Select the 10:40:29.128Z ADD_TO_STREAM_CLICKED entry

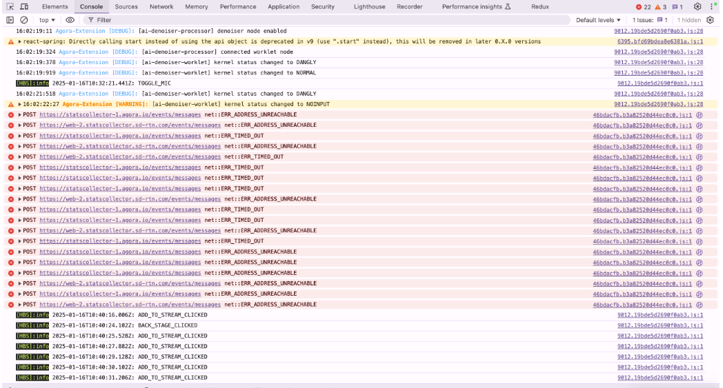(130, 357)
